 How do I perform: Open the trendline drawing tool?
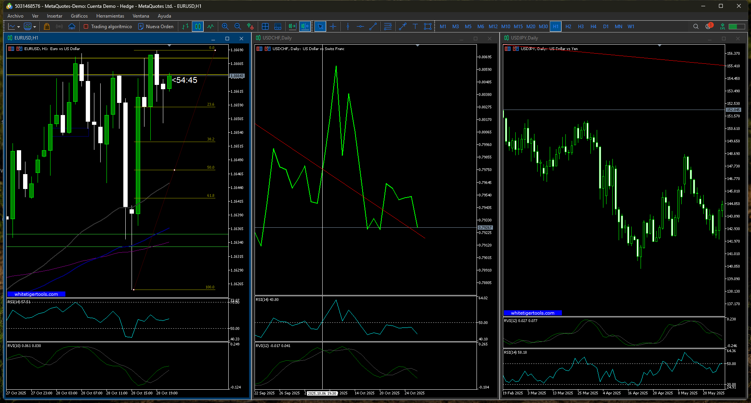tap(372, 26)
